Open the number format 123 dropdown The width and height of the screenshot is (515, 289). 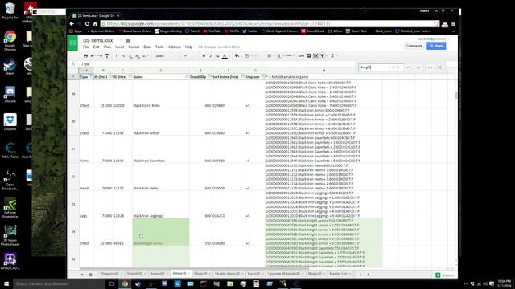tap(145, 56)
